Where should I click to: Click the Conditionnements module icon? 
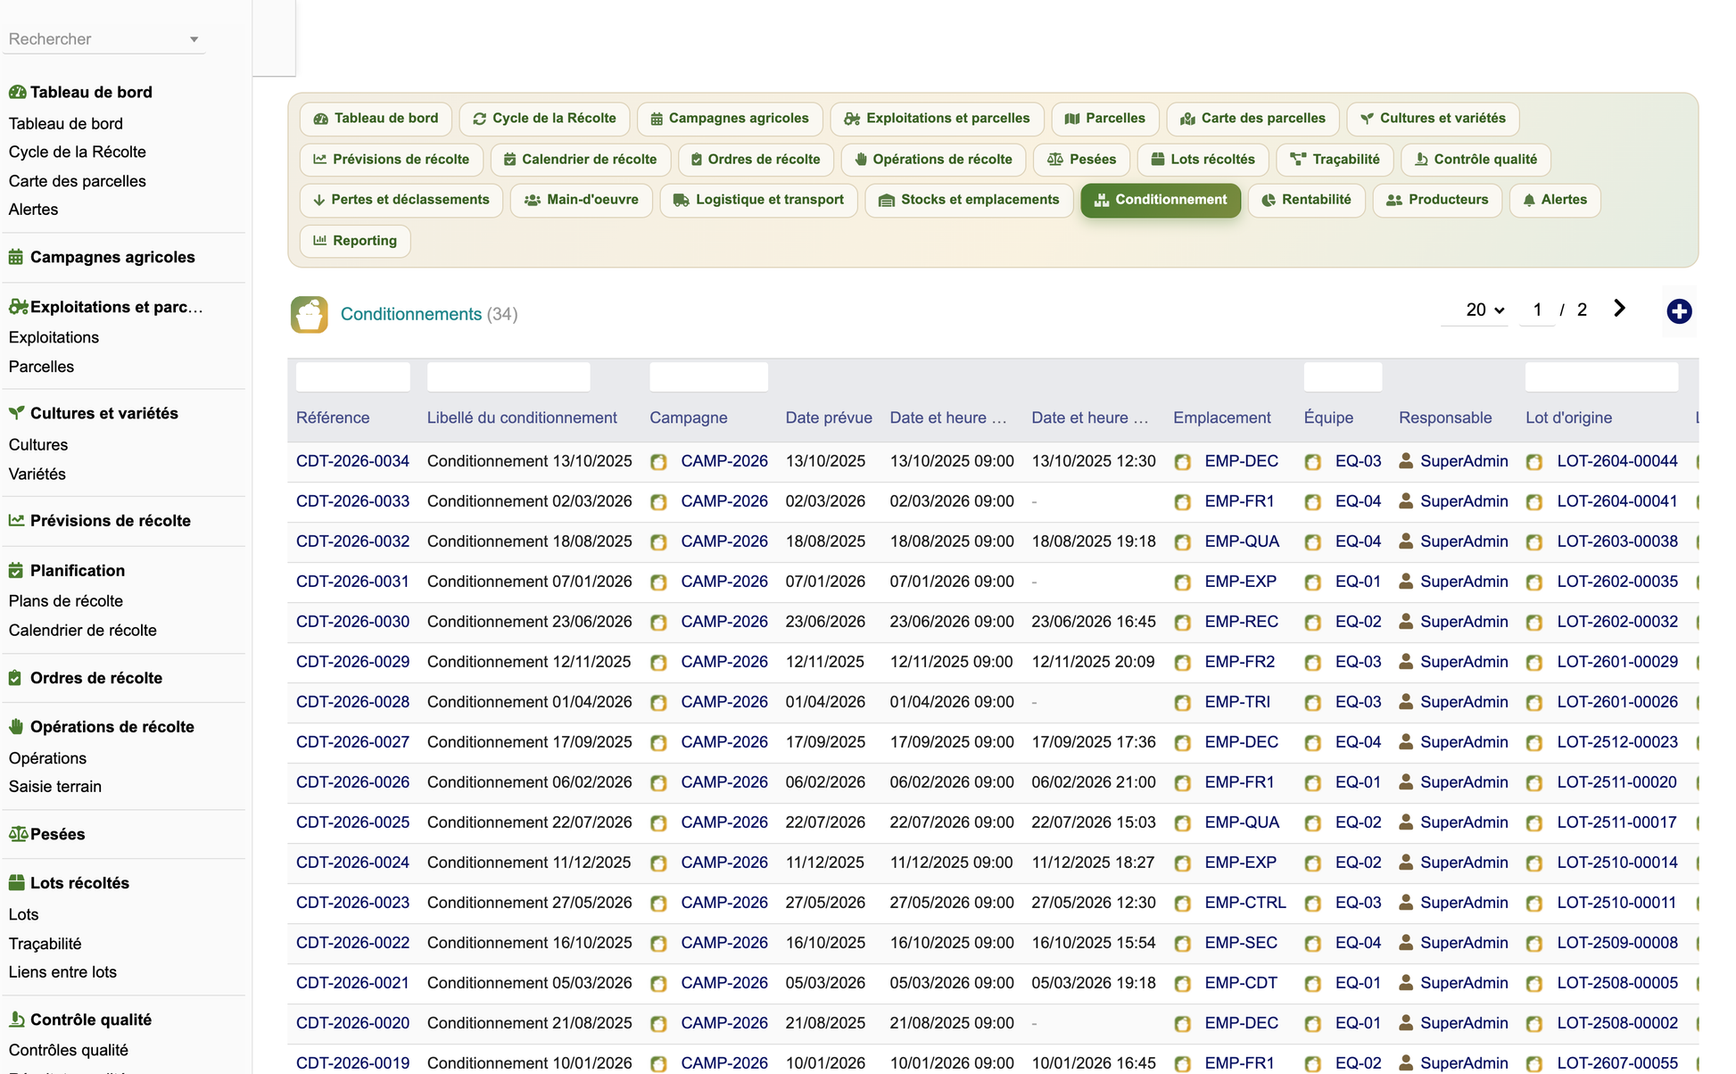click(x=309, y=314)
